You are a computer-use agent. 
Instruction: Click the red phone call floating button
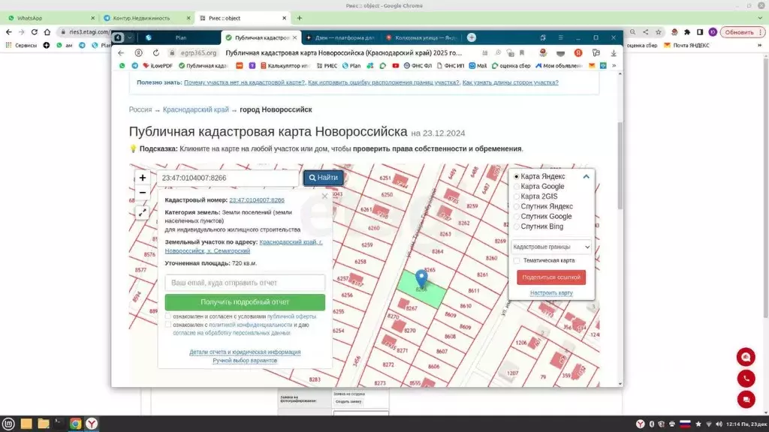pos(746,379)
